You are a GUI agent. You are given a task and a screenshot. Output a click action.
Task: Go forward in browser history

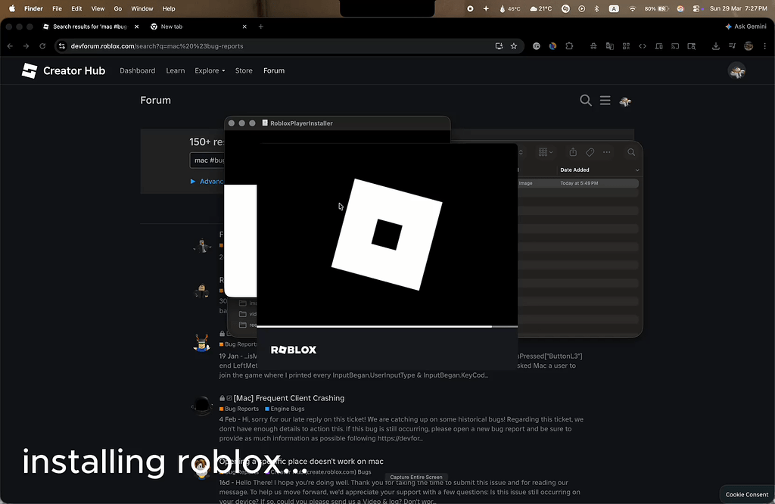(x=26, y=46)
